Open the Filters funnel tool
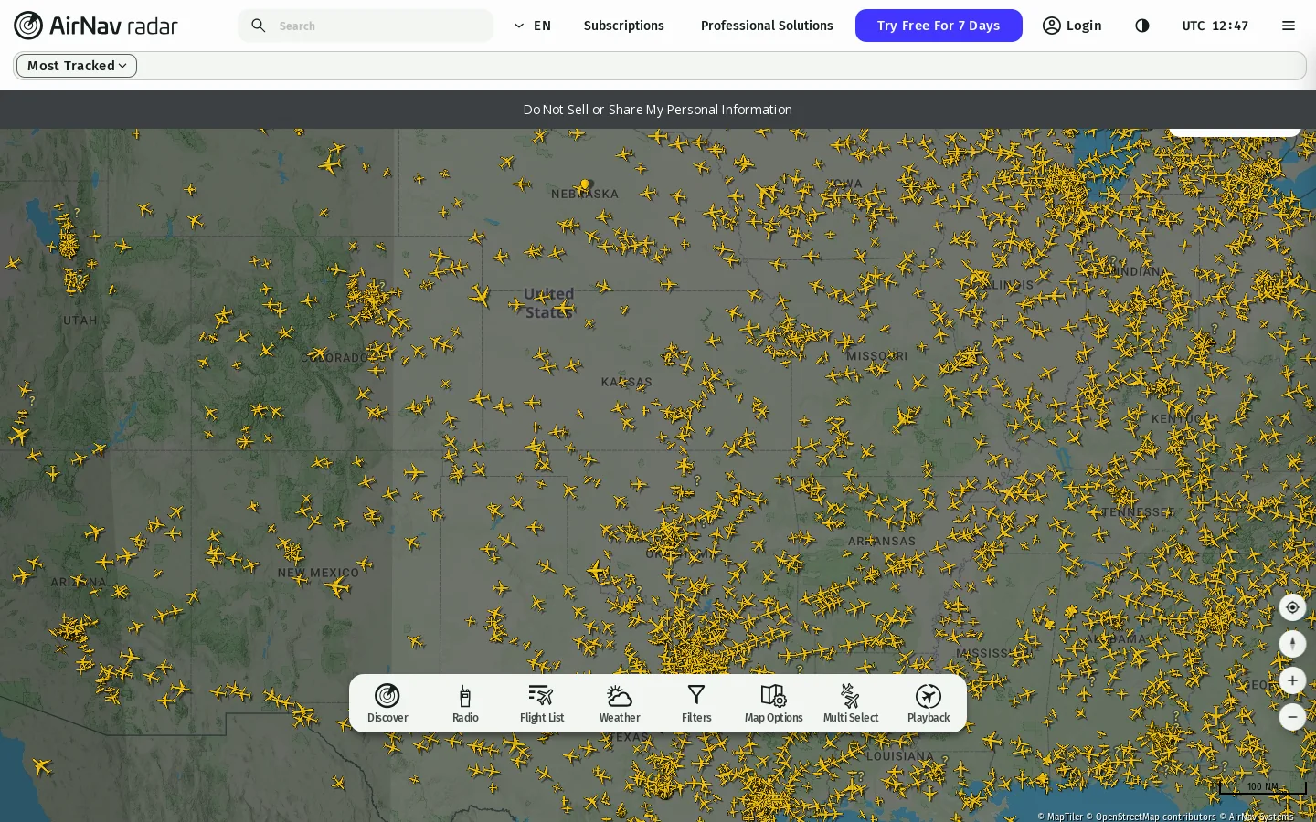This screenshot has height=822, width=1316. [696, 703]
